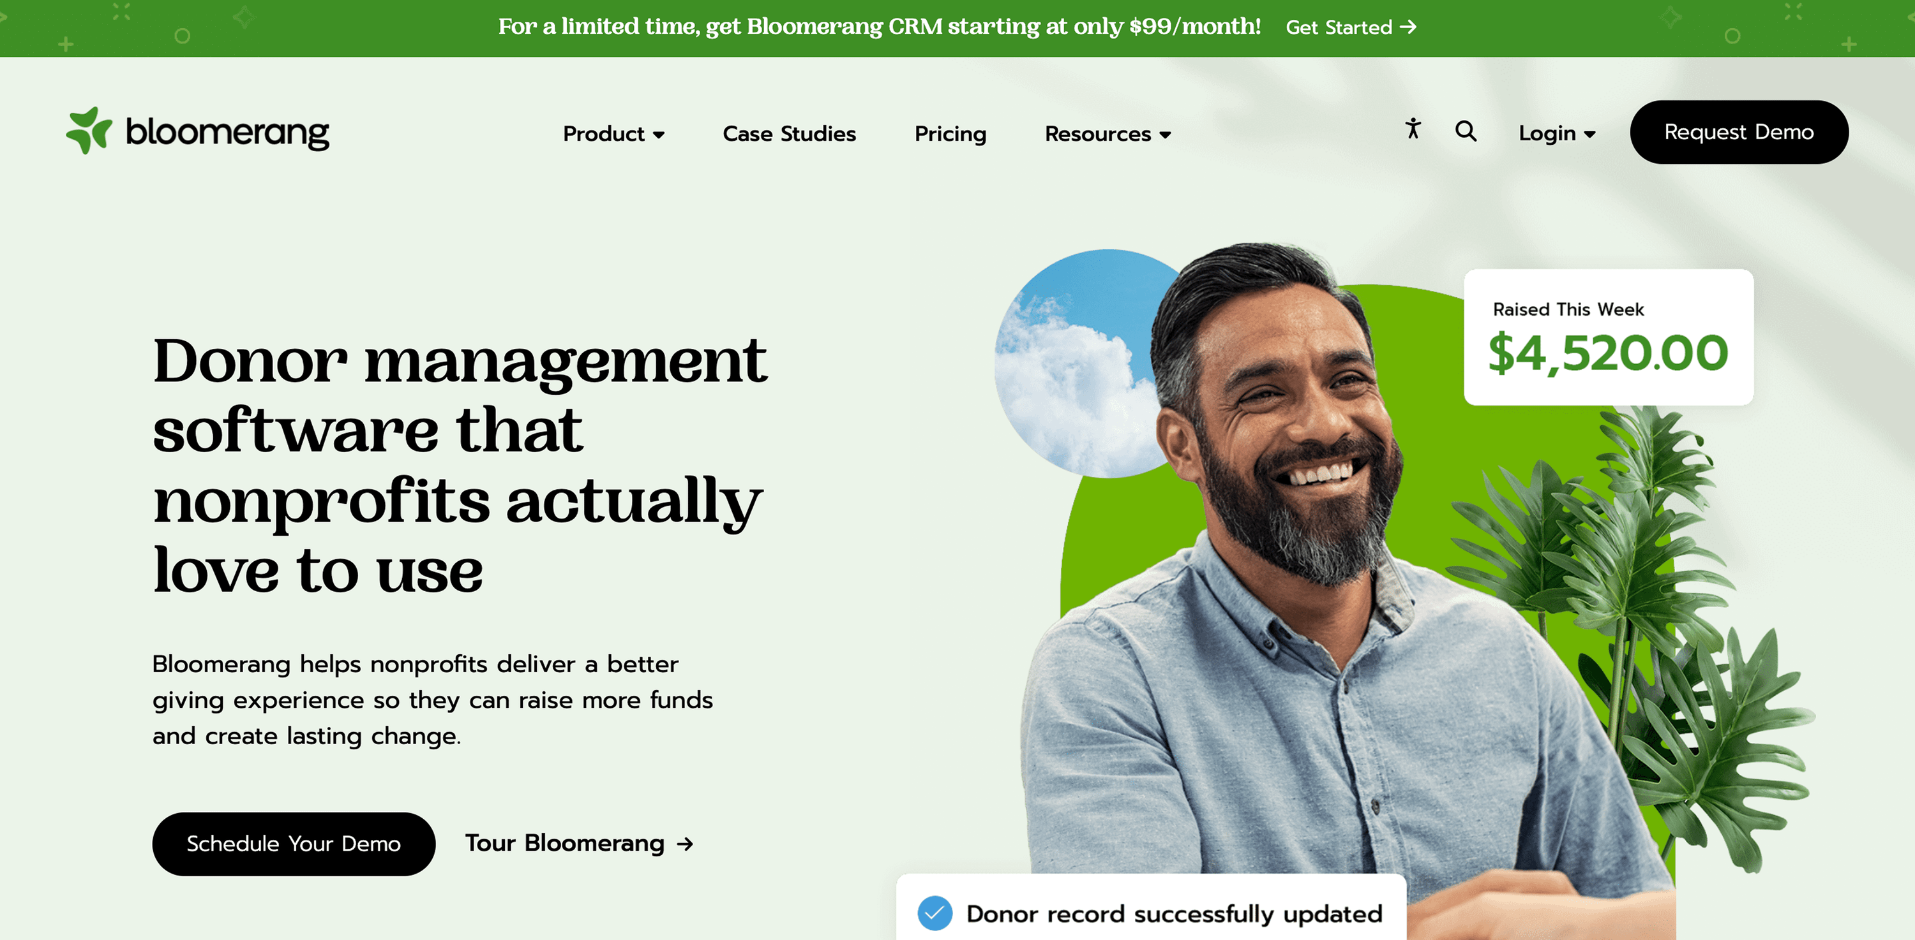This screenshot has height=940, width=1915.
Task: Go to Case Studies page
Action: click(x=789, y=134)
